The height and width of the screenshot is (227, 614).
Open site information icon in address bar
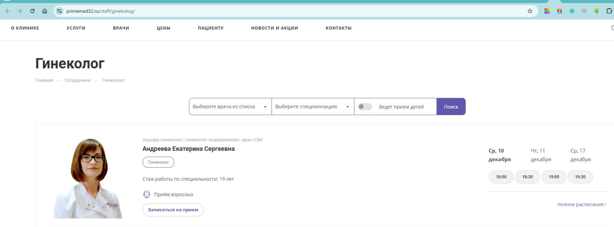point(60,11)
